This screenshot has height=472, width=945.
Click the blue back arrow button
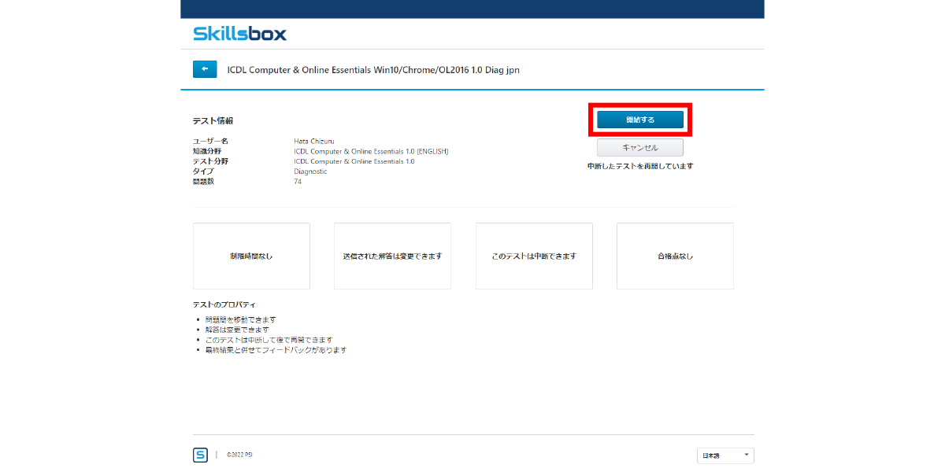pyautogui.click(x=205, y=69)
